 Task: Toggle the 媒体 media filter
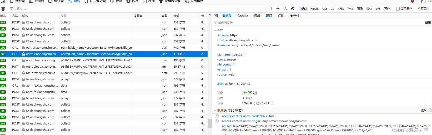point(369,9)
